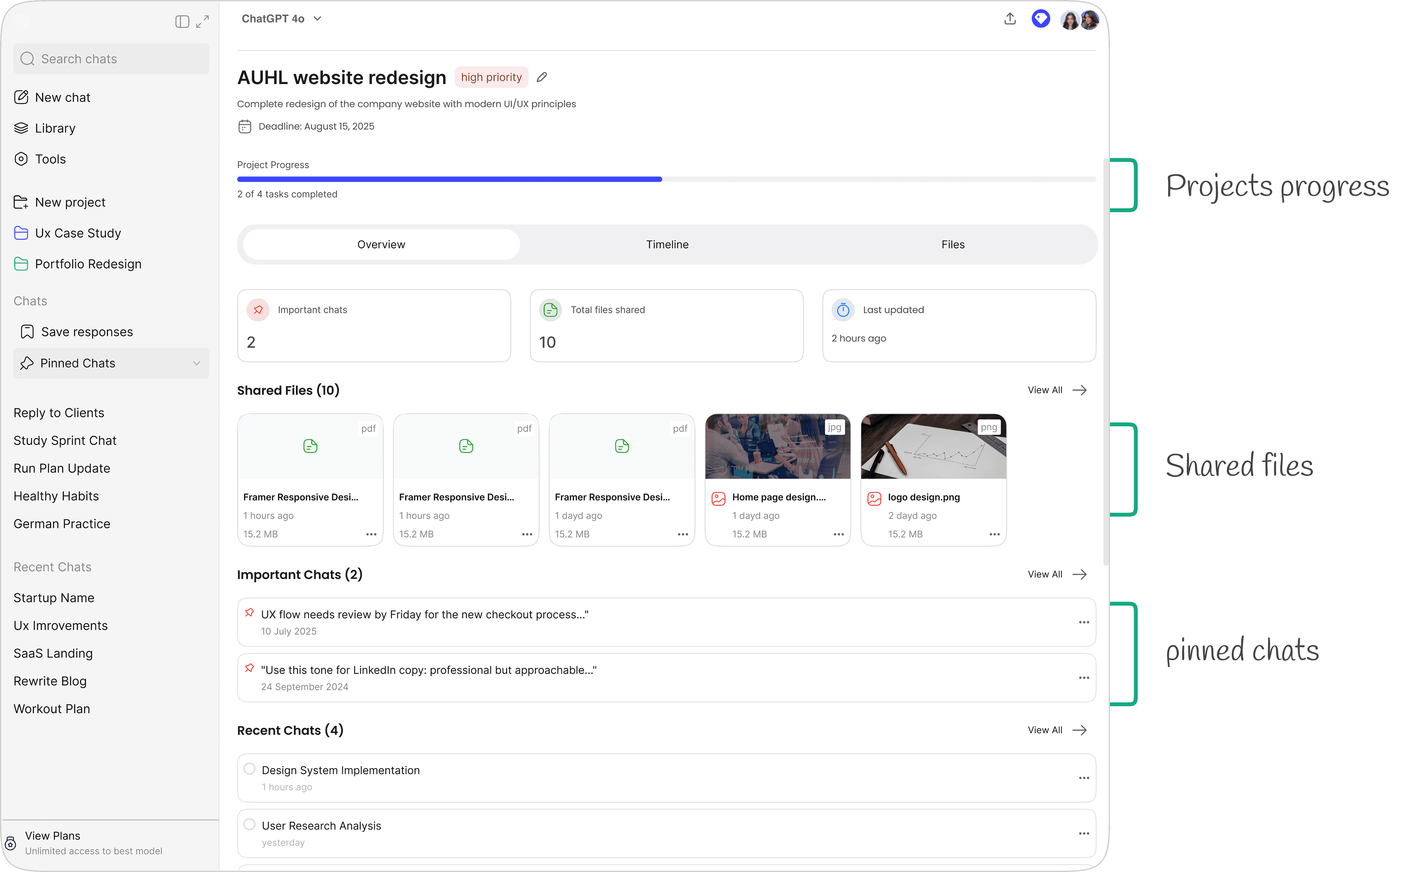Open View Plans at the sidebar bottom
The image size is (1412, 872).
(53, 836)
